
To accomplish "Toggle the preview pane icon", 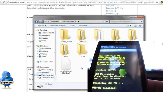I will 135,26.
